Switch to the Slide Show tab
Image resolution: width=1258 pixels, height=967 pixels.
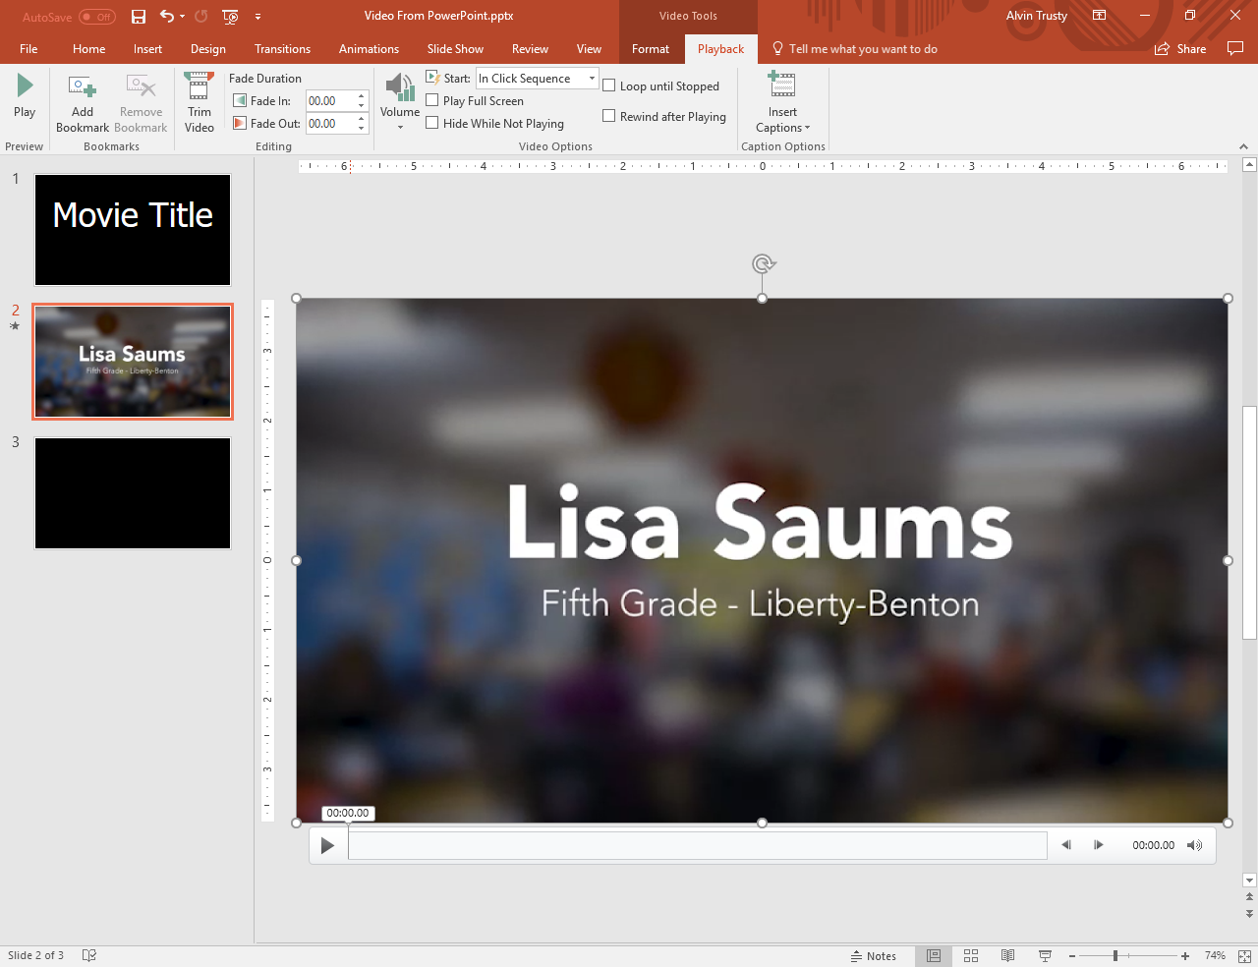[455, 49]
